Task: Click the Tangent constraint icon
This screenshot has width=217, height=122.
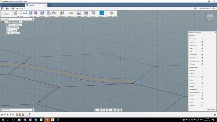Action: point(202,96)
